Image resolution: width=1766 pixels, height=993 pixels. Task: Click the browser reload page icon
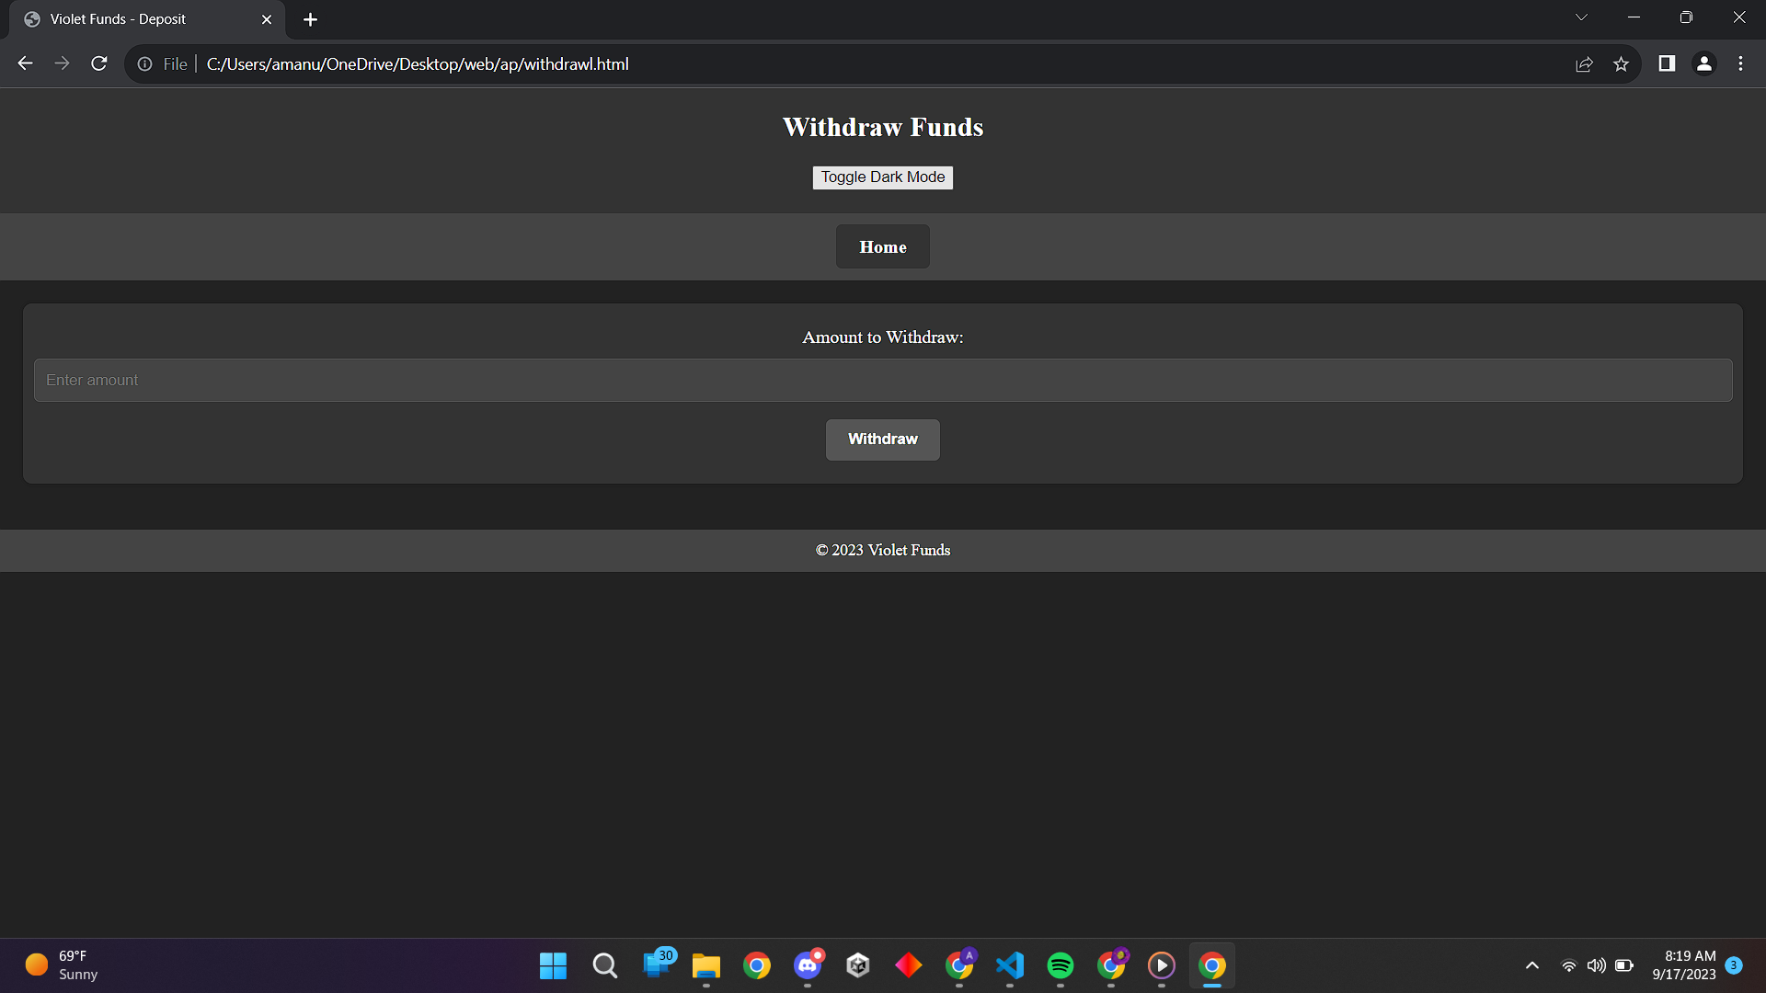tap(99, 63)
